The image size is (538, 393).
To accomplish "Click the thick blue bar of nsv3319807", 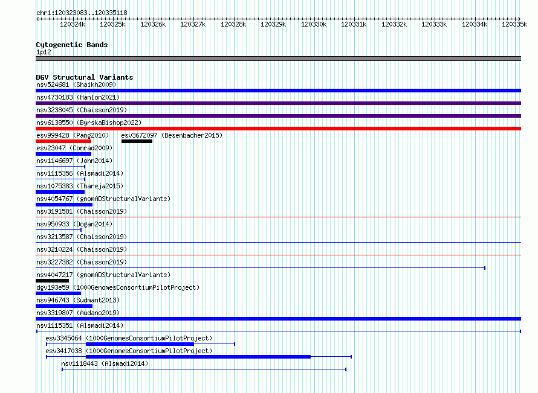I will coord(278,319).
